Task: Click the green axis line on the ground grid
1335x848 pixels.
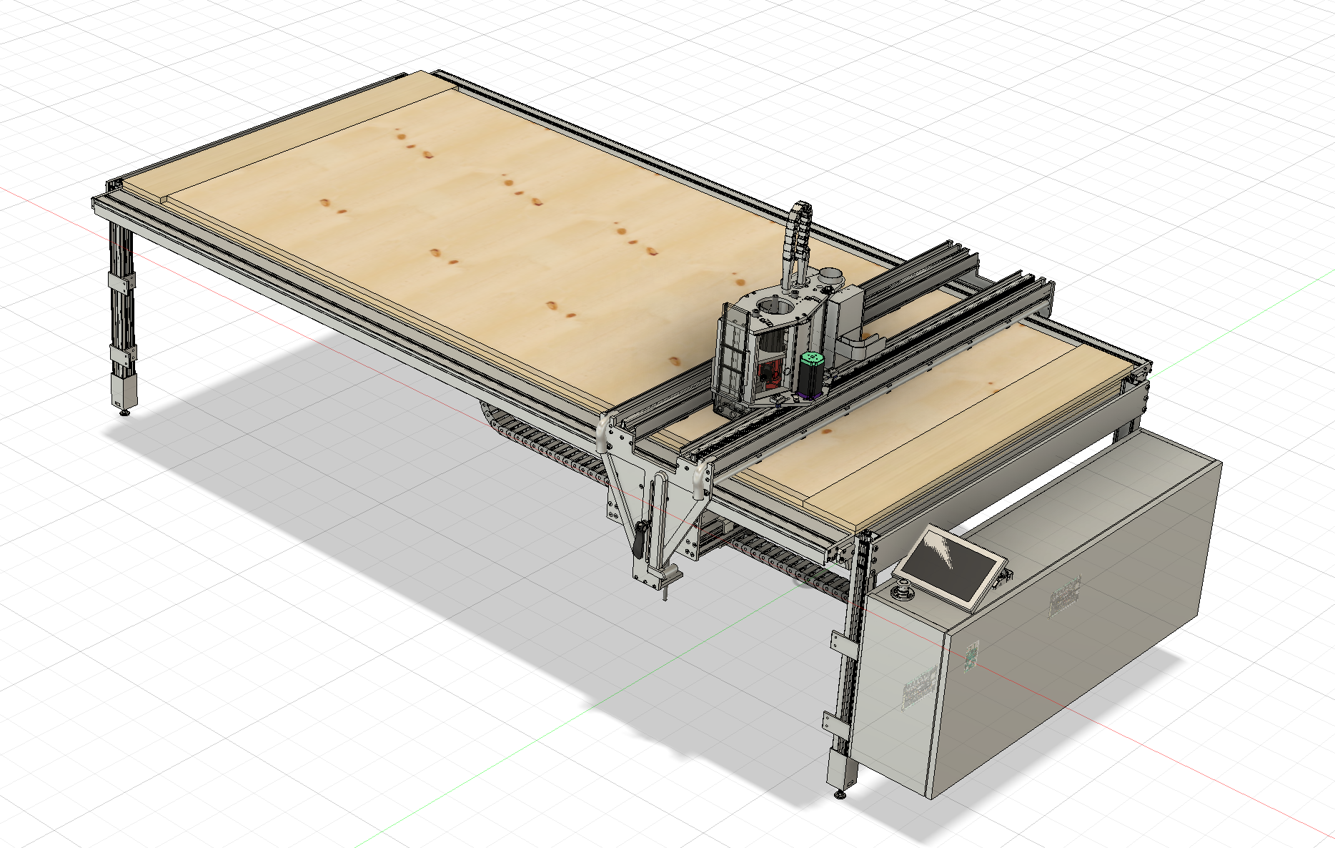Action: pyautogui.click(x=500, y=758)
